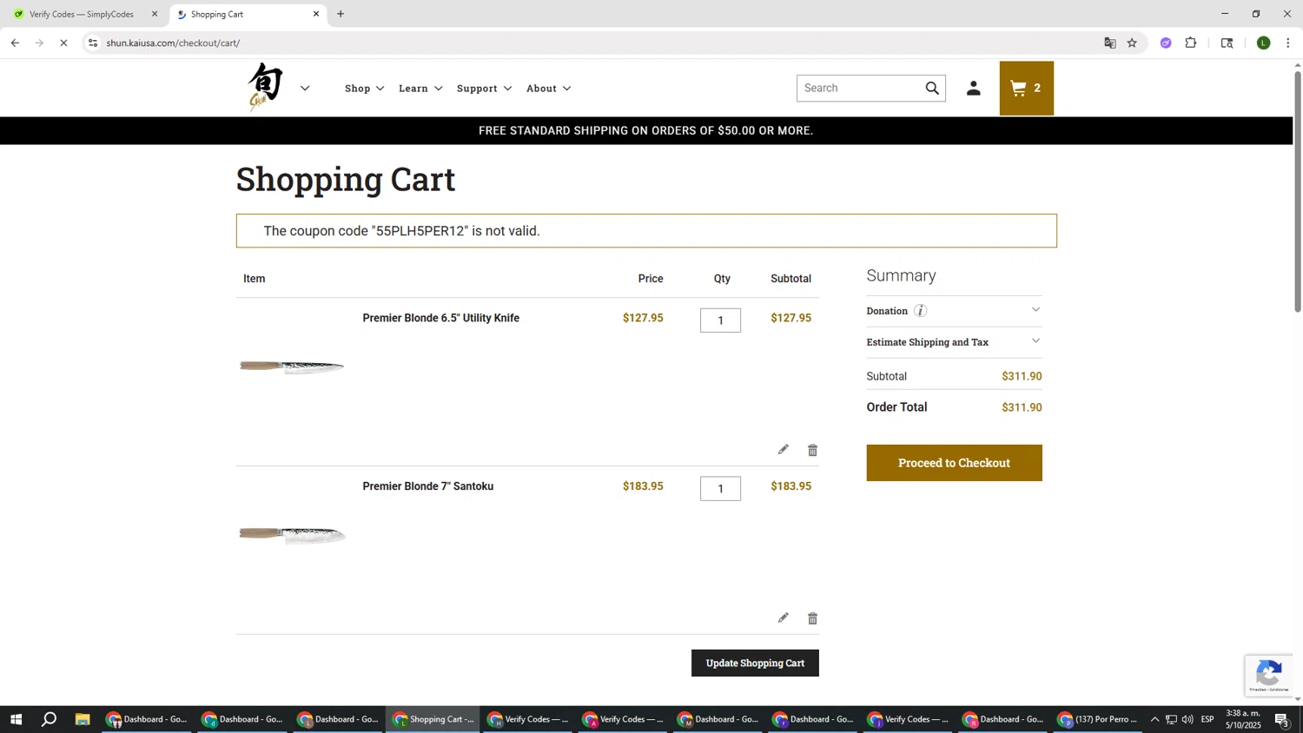Image resolution: width=1303 pixels, height=733 pixels.
Task: Bookmark this page with star icon
Action: click(x=1132, y=43)
